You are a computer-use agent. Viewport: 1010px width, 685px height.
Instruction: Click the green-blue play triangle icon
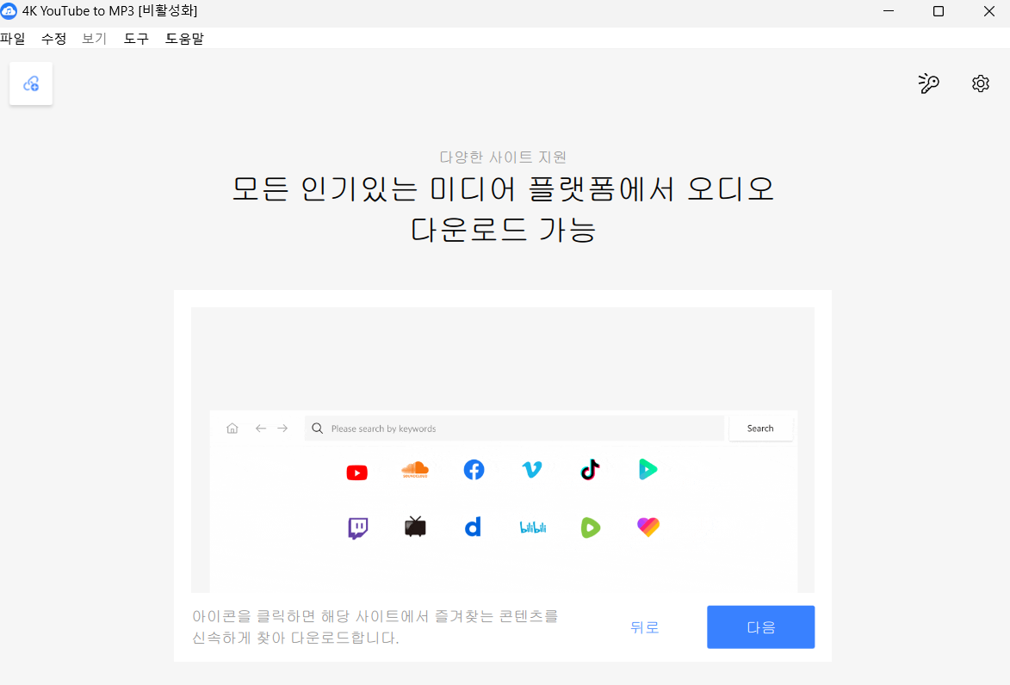point(648,470)
